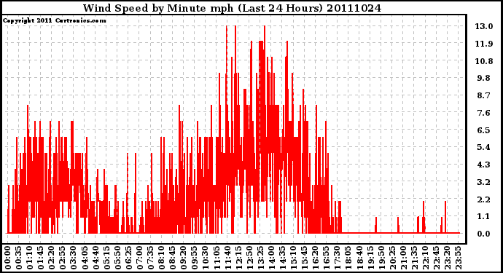Viewport: 503px width, 273px height.
Task: Click the y-axis value 7.6
Action: pyautogui.click(x=484, y=113)
